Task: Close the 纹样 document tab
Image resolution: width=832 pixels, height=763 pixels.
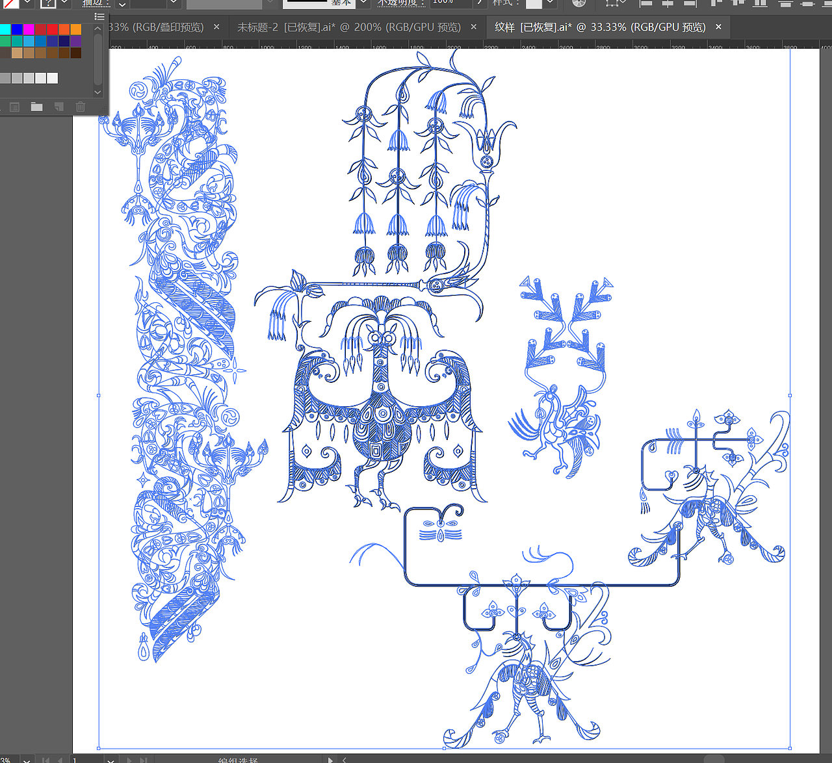Action: (718, 27)
